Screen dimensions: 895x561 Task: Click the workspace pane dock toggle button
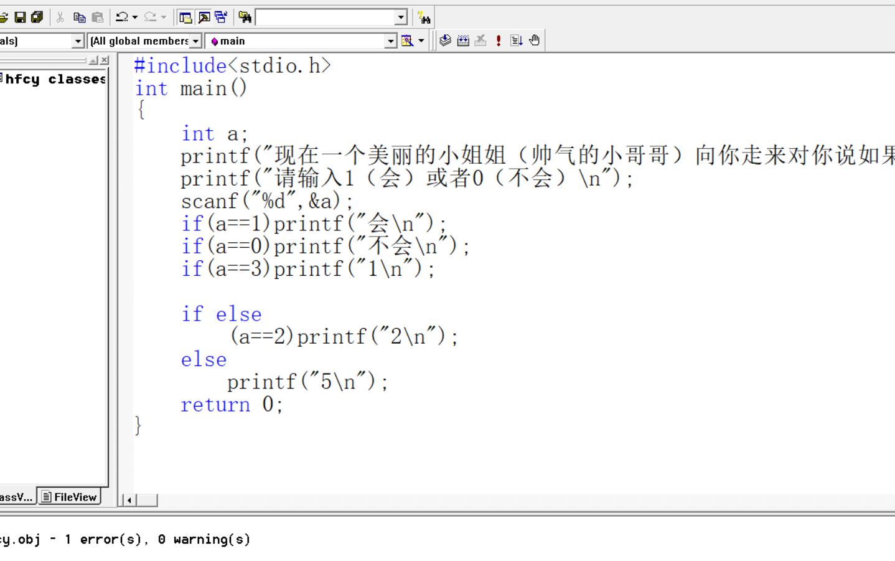click(x=93, y=60)
